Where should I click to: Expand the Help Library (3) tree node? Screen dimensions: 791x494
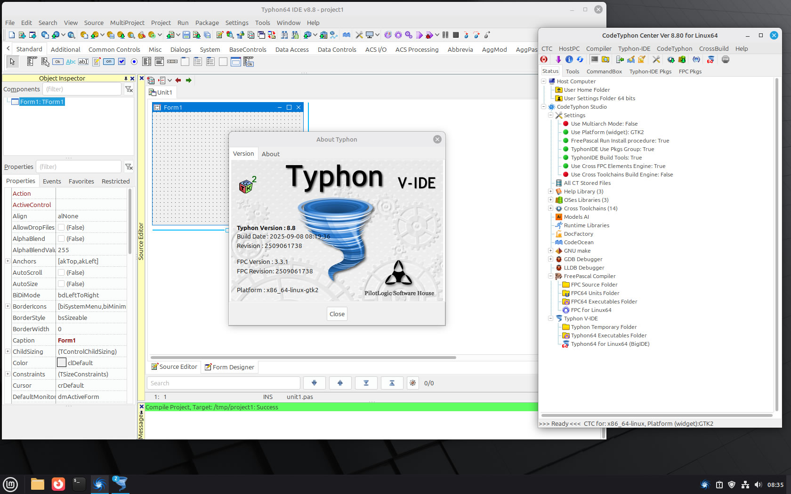[550, 191]
